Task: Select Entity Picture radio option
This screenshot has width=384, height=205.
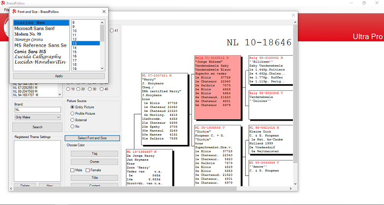Action: (73, 107)
